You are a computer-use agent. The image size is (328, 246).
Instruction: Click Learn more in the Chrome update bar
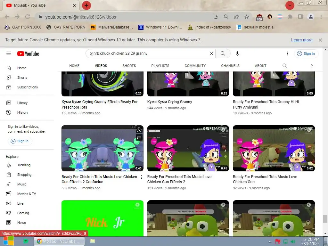[x=302, y=40]
